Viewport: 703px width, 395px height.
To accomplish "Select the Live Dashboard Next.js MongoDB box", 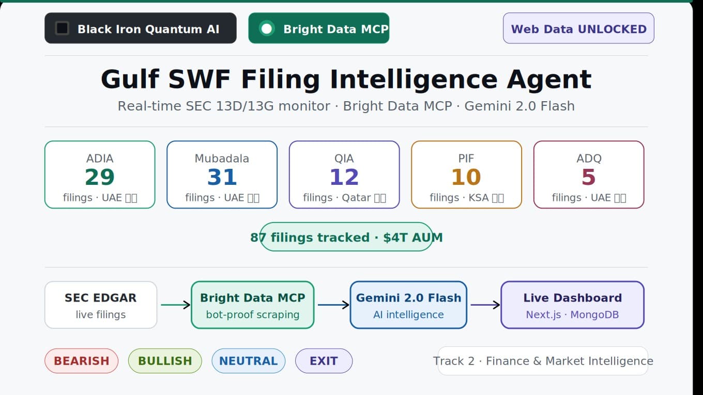I will click(x=573, y=305).
